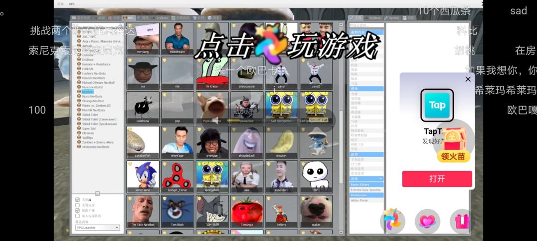537x241 pixels.
Task: Tap the pink heart like icon
Action: click(x=428, y=222)
